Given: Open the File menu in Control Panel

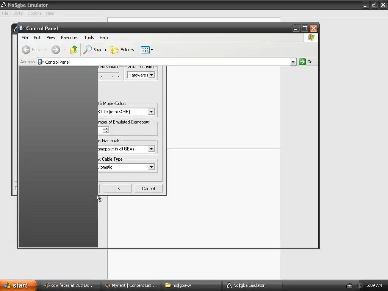Looking at the screenshot, I should [25, 38].
